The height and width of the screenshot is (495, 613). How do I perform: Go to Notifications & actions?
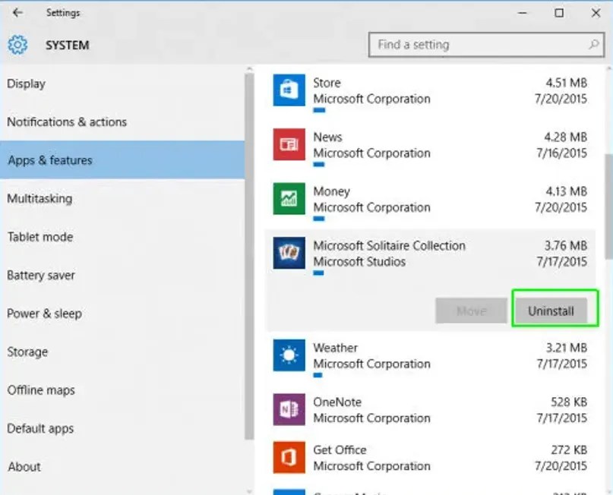pyautogui.click(x=122, y=122)
